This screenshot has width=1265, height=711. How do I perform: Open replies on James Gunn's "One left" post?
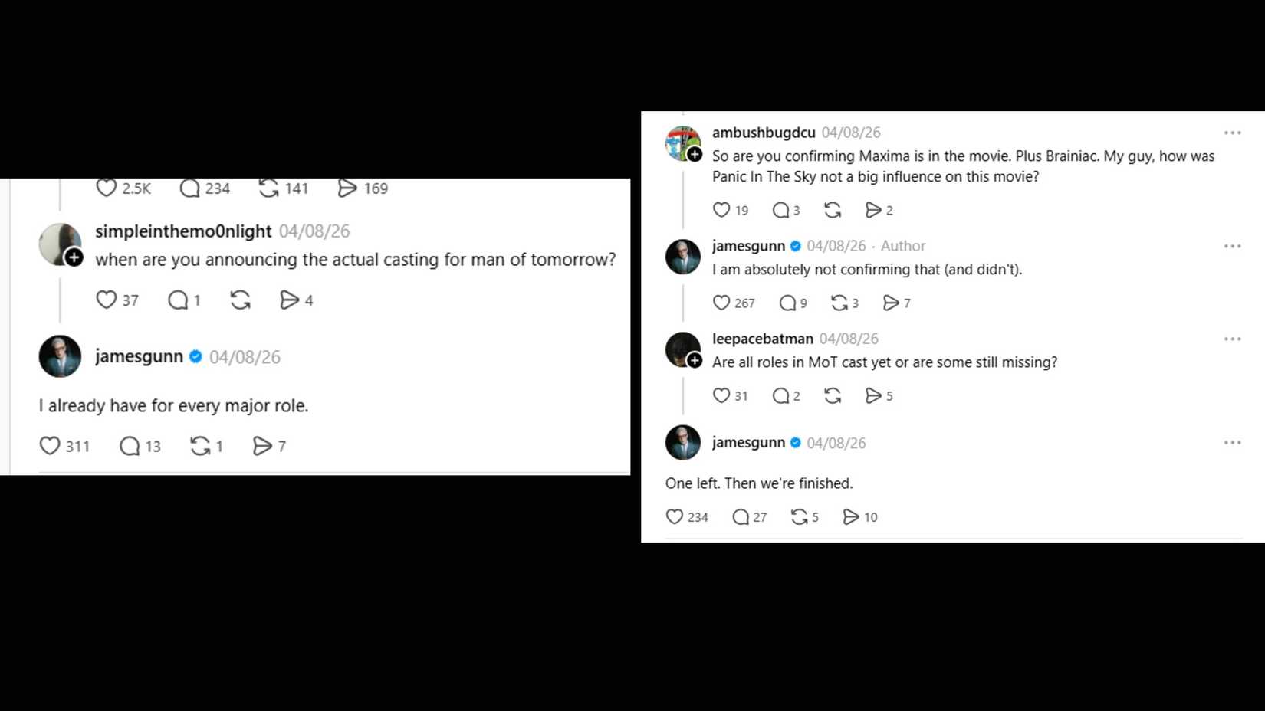tap(742, 516)
